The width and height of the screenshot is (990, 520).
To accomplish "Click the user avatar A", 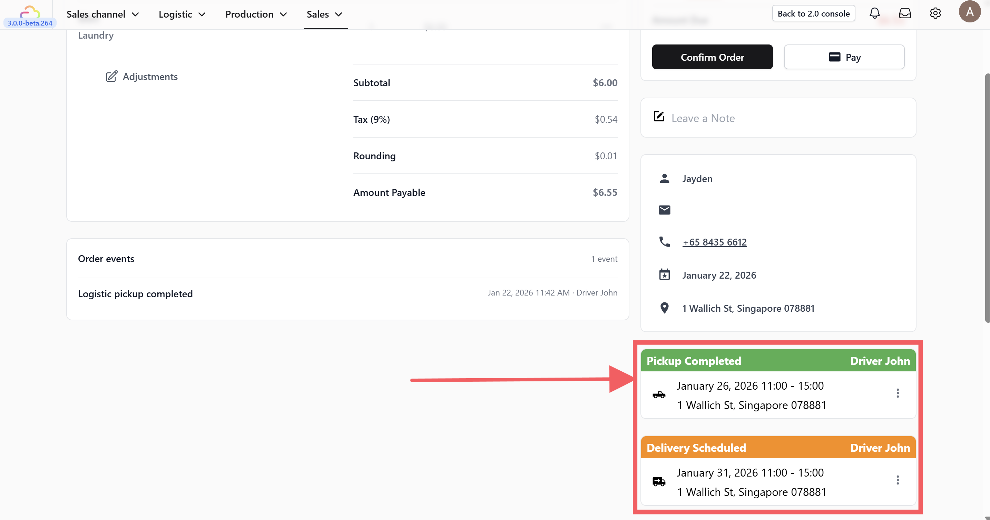I will (969, 12).
